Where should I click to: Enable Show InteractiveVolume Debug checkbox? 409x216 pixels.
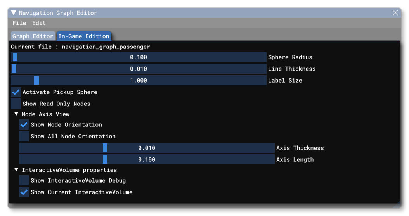click(24, 180)
